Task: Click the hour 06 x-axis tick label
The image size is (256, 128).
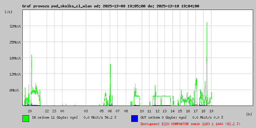Action: (110, 111)
